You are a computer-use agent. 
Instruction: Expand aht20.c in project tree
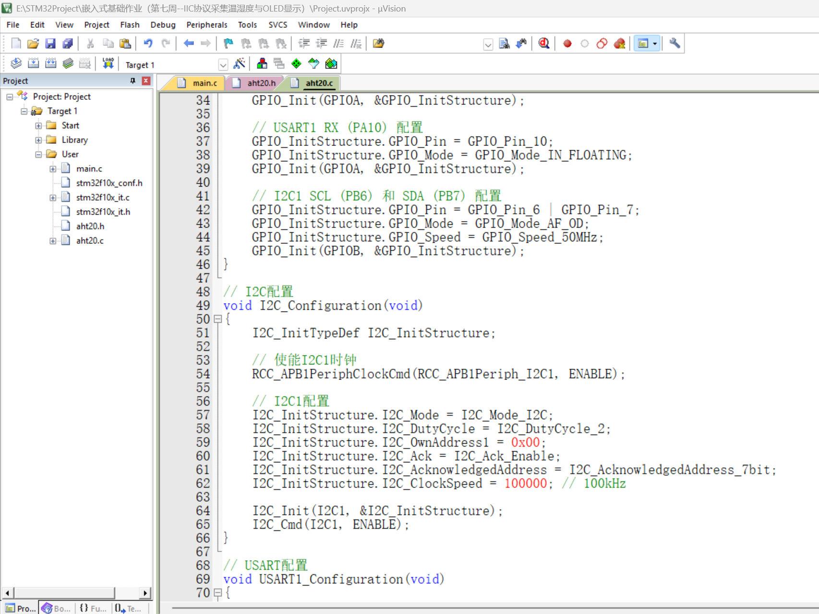(53, 241)
